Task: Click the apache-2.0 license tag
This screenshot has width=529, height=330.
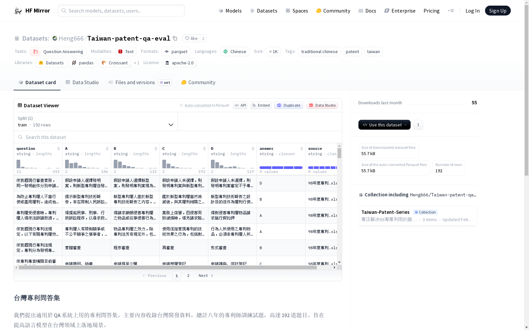Action: point(180,63)
